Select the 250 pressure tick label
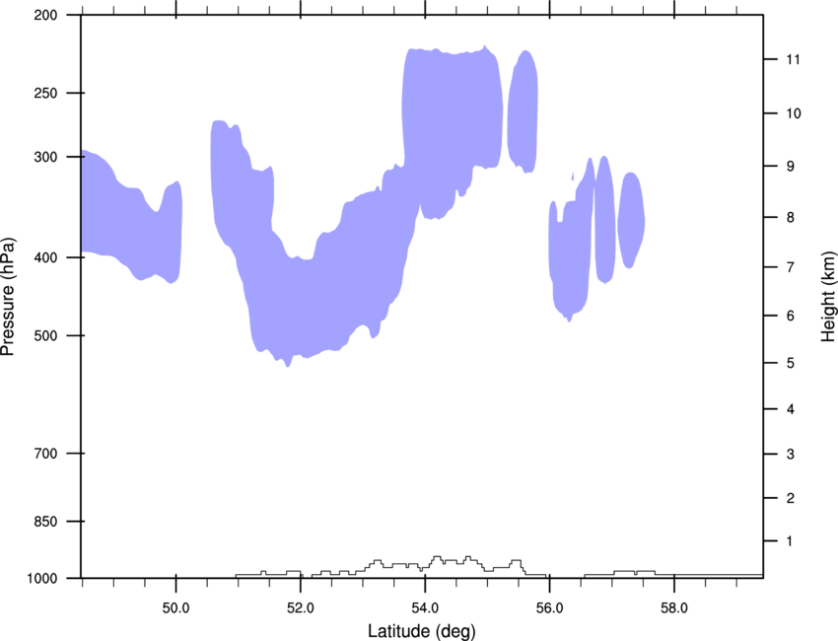 coord(45,93)
